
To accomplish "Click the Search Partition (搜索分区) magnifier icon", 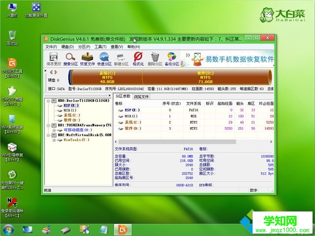I will (70, 59).
